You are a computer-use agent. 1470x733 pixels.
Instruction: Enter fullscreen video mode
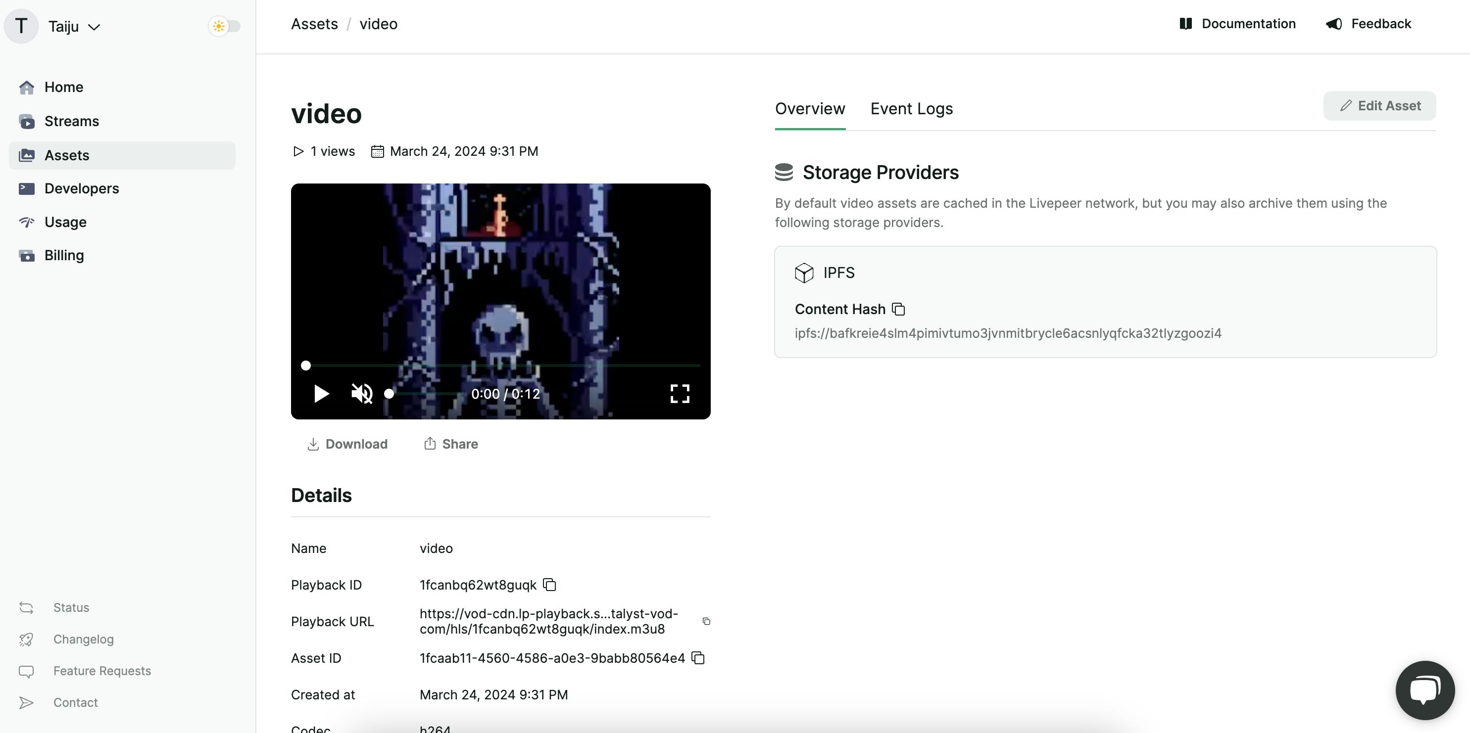680,394
